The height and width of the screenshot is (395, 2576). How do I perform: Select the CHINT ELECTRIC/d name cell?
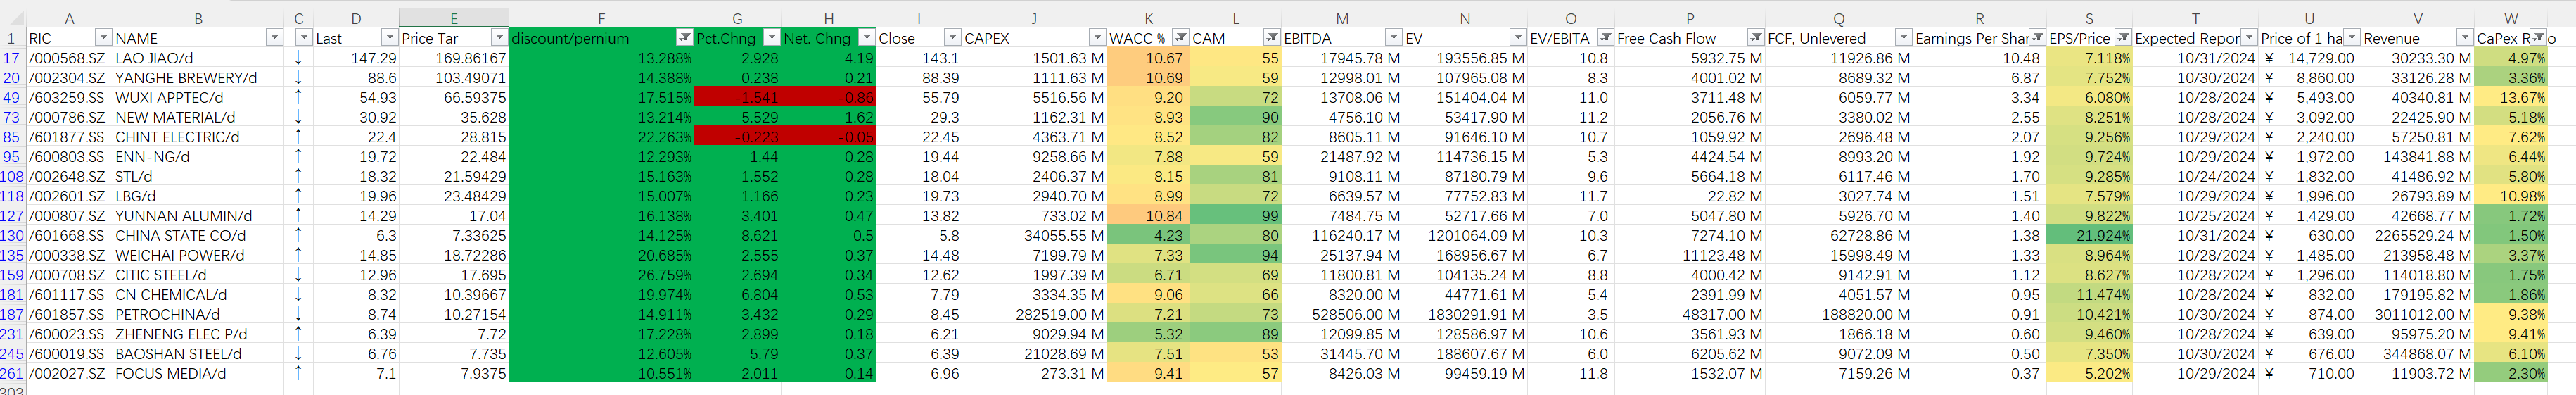coord(198,137)
